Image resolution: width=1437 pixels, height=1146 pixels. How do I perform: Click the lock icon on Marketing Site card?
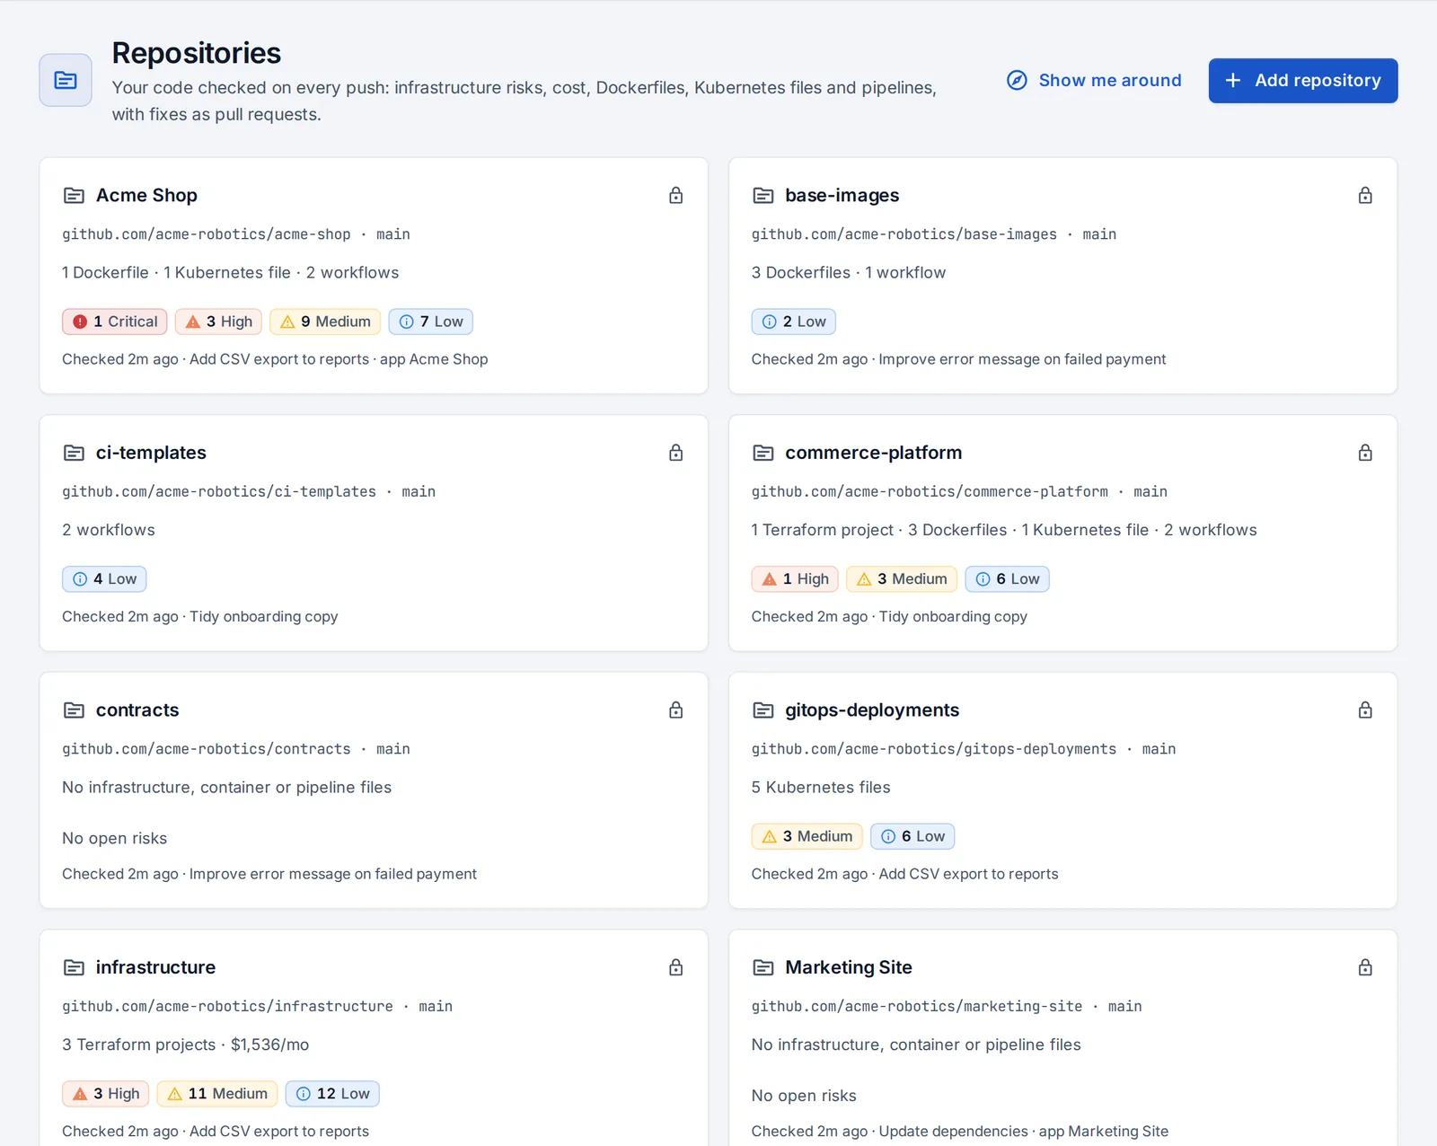1365,967
